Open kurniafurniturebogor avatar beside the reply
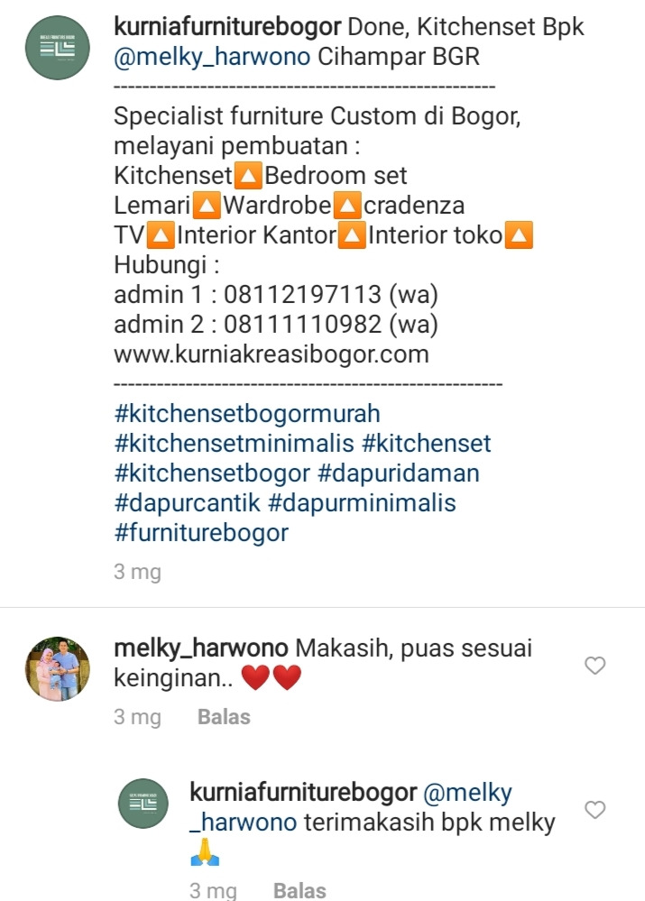 pos(143,804)
